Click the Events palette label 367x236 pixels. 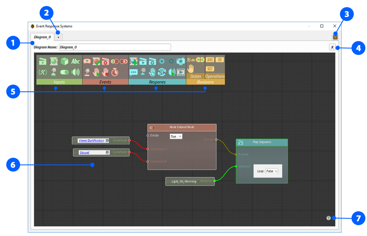coord(105,82)
